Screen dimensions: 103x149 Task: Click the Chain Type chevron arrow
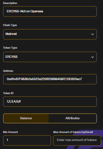[x=92, y=34]
